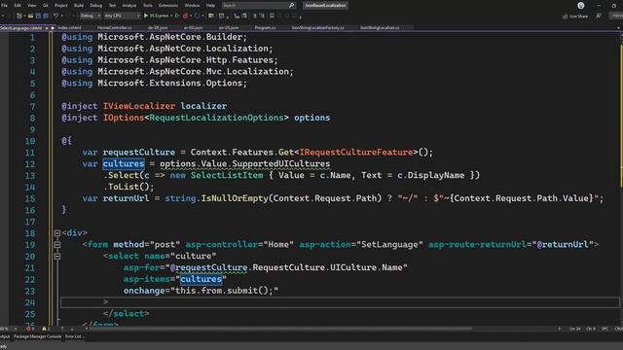The width and height of the screenshot is (623, 350).
Task: Click 'IViewLocalizer' on line 7
Action: pos(139,106)
